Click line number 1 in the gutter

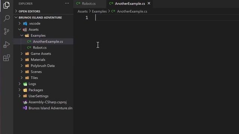click(87, 17)
